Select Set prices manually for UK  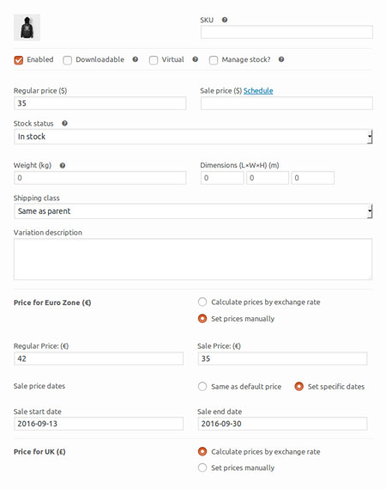click(x=202, y=468)
